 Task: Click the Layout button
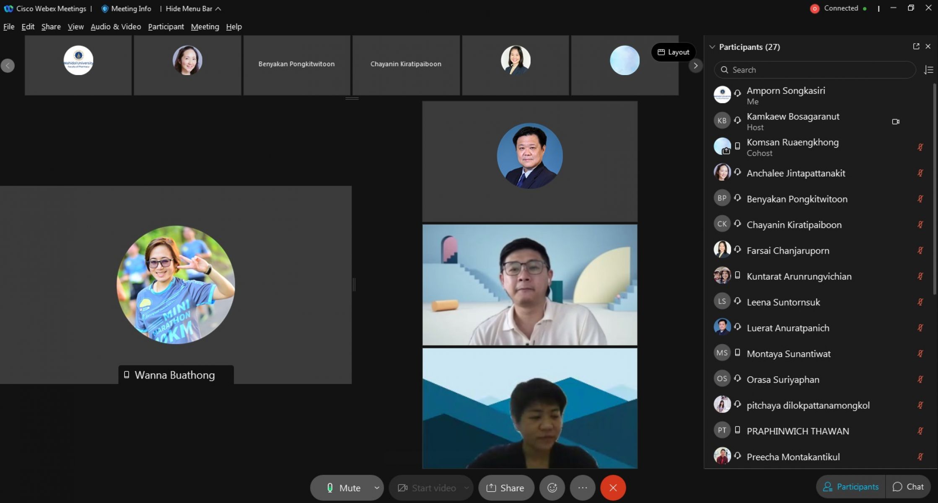pyautogui.click(x=673, y=52)
